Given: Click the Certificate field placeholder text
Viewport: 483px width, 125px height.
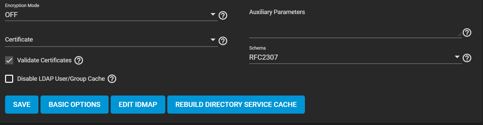Looking at the screenshot, I should 19,39.
